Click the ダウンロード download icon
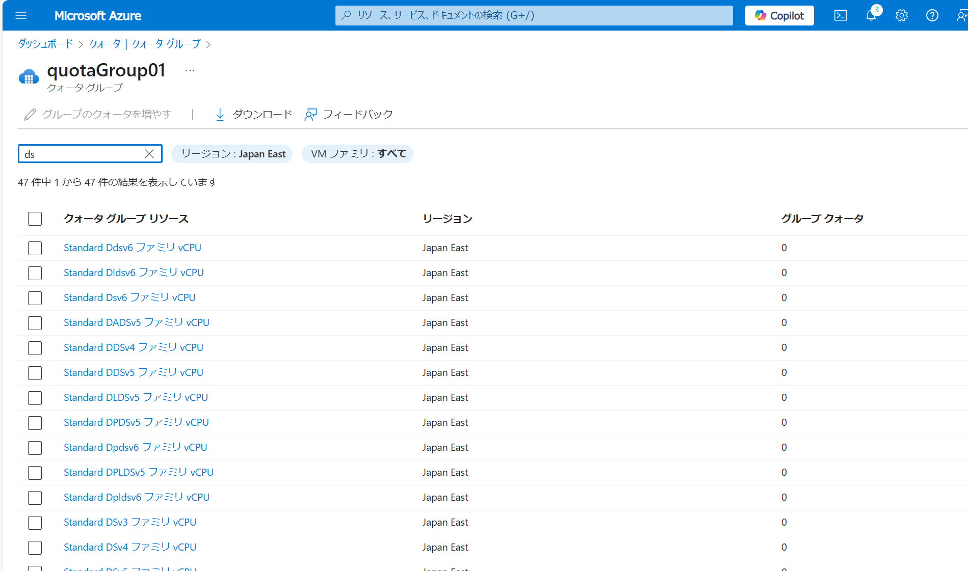Image resolution: width=968 pixels, height=571 pixels. [x=220, y=114]
